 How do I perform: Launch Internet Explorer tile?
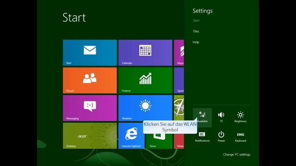131,136
